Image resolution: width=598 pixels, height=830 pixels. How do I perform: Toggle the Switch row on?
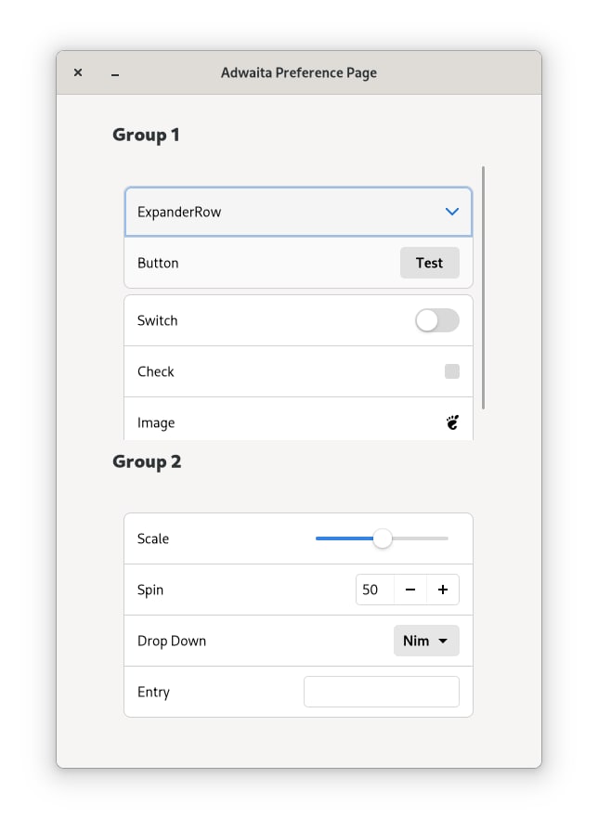coord(436,320)
